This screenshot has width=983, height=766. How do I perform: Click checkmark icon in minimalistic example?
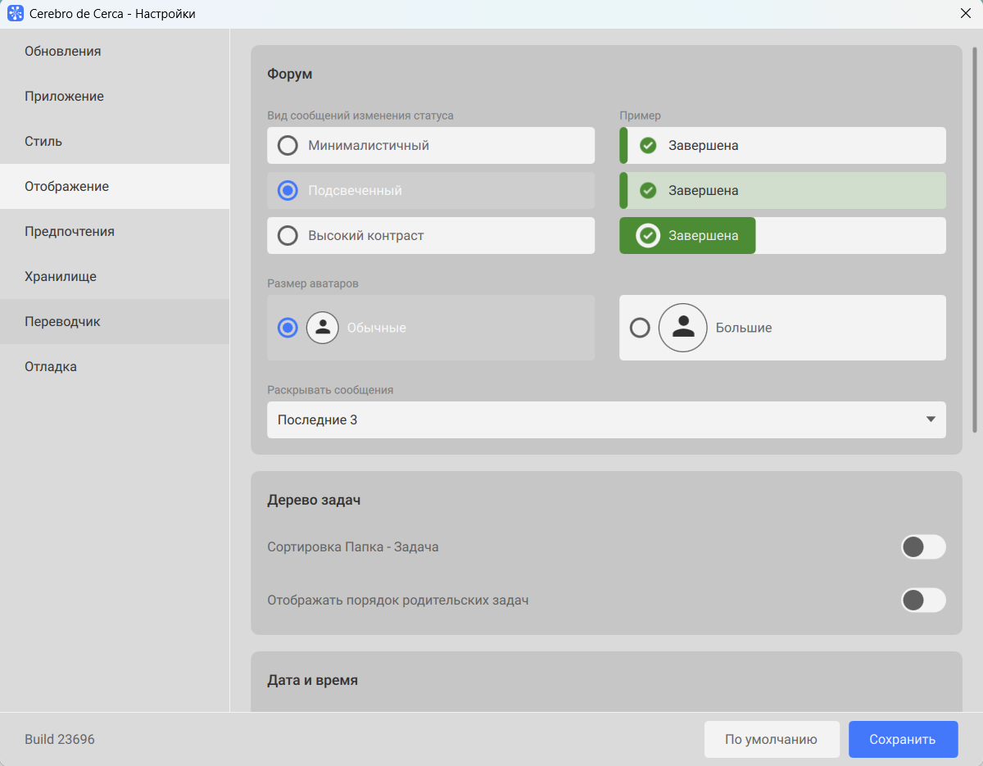coord(648,146)
